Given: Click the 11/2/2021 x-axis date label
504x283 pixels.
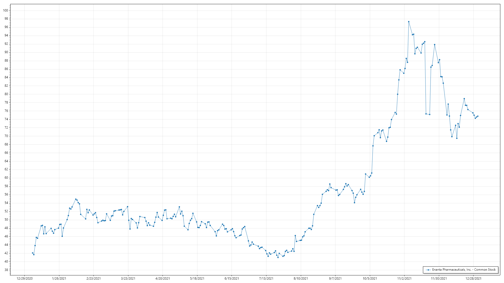Looking at the screenshot, I should coord(404,278).
